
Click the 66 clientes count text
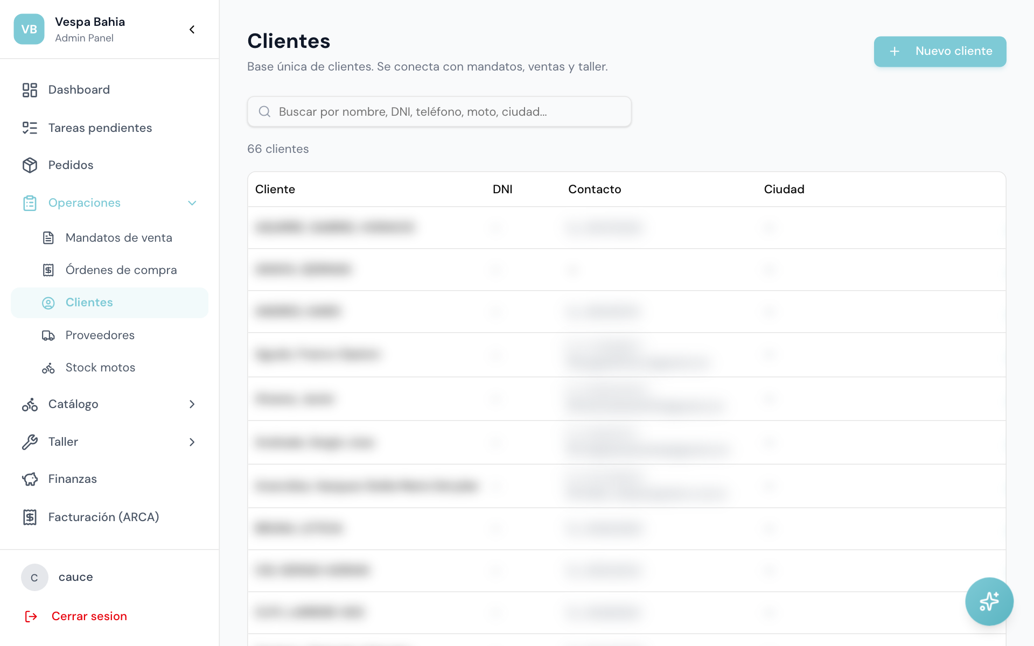coord(278,149)
